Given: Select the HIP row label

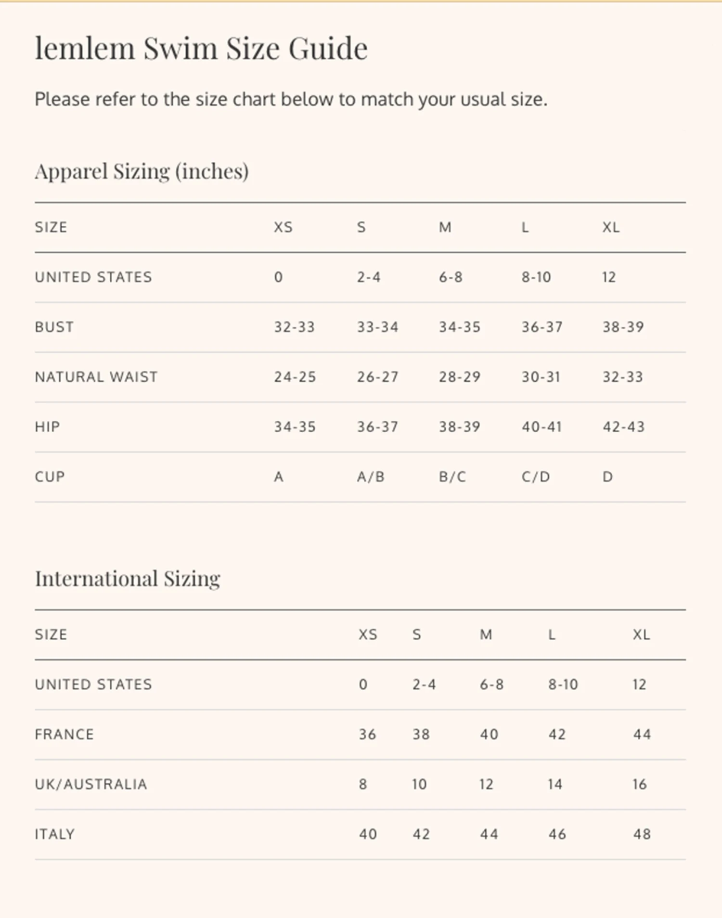Looking at the screenshot, I should [x=47, y=427].
